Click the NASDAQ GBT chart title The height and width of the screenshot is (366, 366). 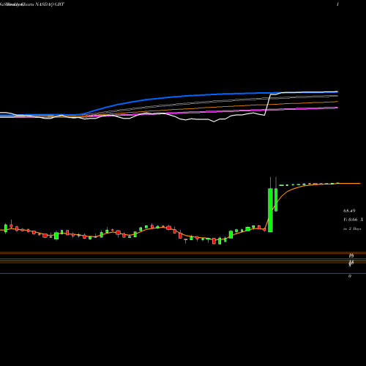[x=50, y=4]
